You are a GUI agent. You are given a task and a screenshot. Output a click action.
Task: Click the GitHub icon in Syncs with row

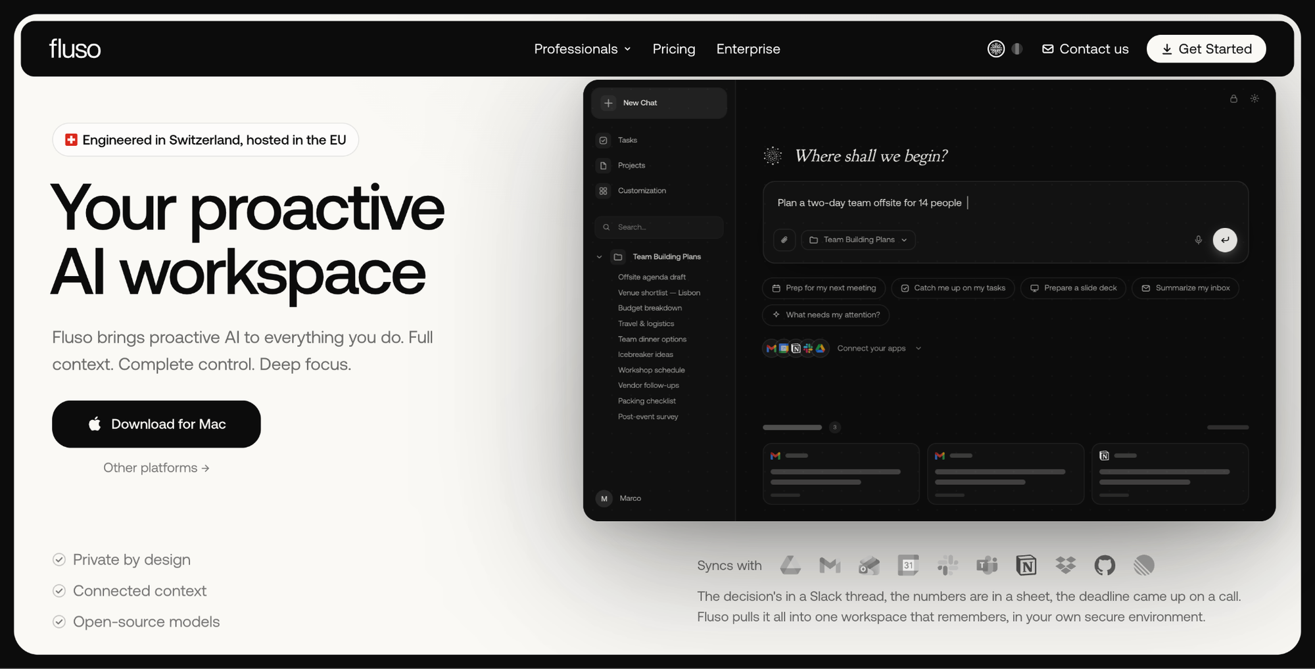[x=1105, y=565]
